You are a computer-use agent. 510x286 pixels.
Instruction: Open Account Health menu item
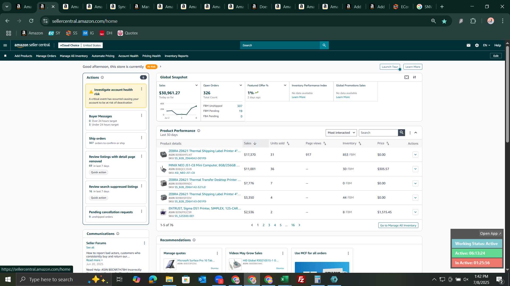pyautogui.click(x=128, y=56)
